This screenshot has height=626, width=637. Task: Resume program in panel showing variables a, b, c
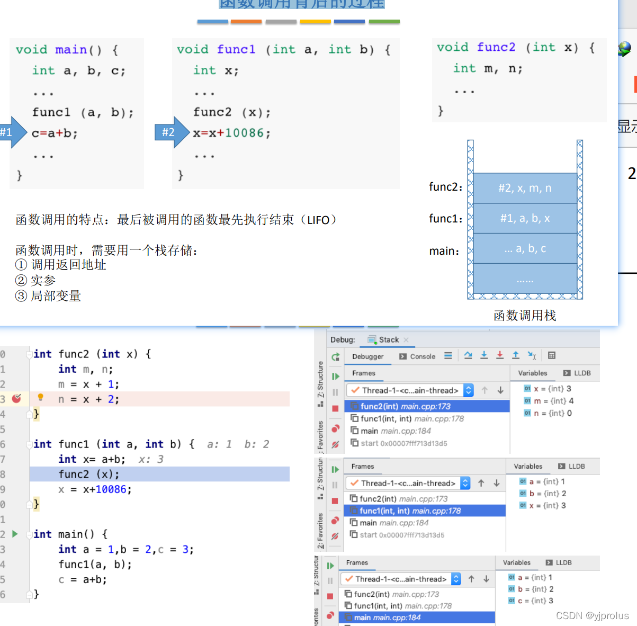tap(330, 566)
